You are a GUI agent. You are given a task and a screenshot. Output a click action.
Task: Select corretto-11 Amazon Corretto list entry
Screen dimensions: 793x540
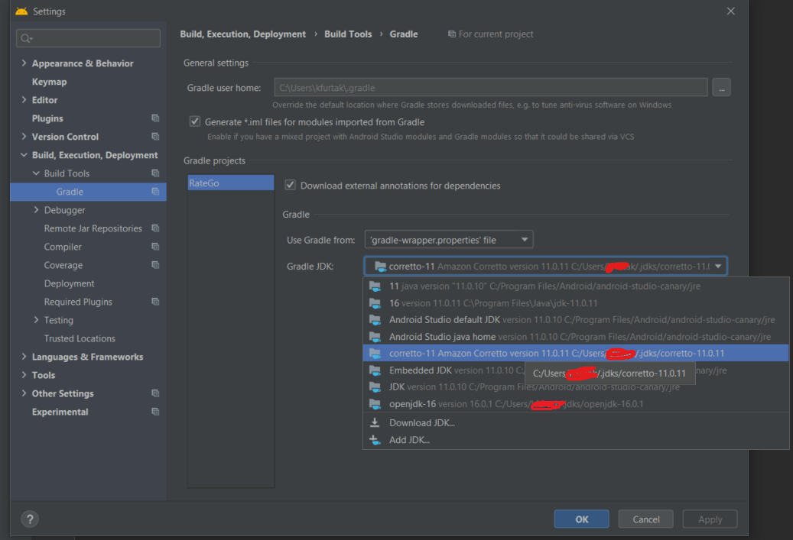tap(576, 353)
